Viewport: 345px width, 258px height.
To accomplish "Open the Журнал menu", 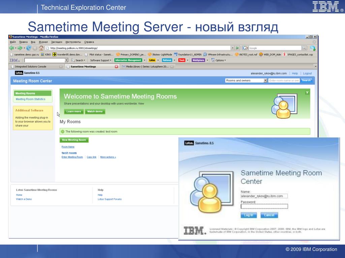I will pyautogui.click(x=43, y=42).
